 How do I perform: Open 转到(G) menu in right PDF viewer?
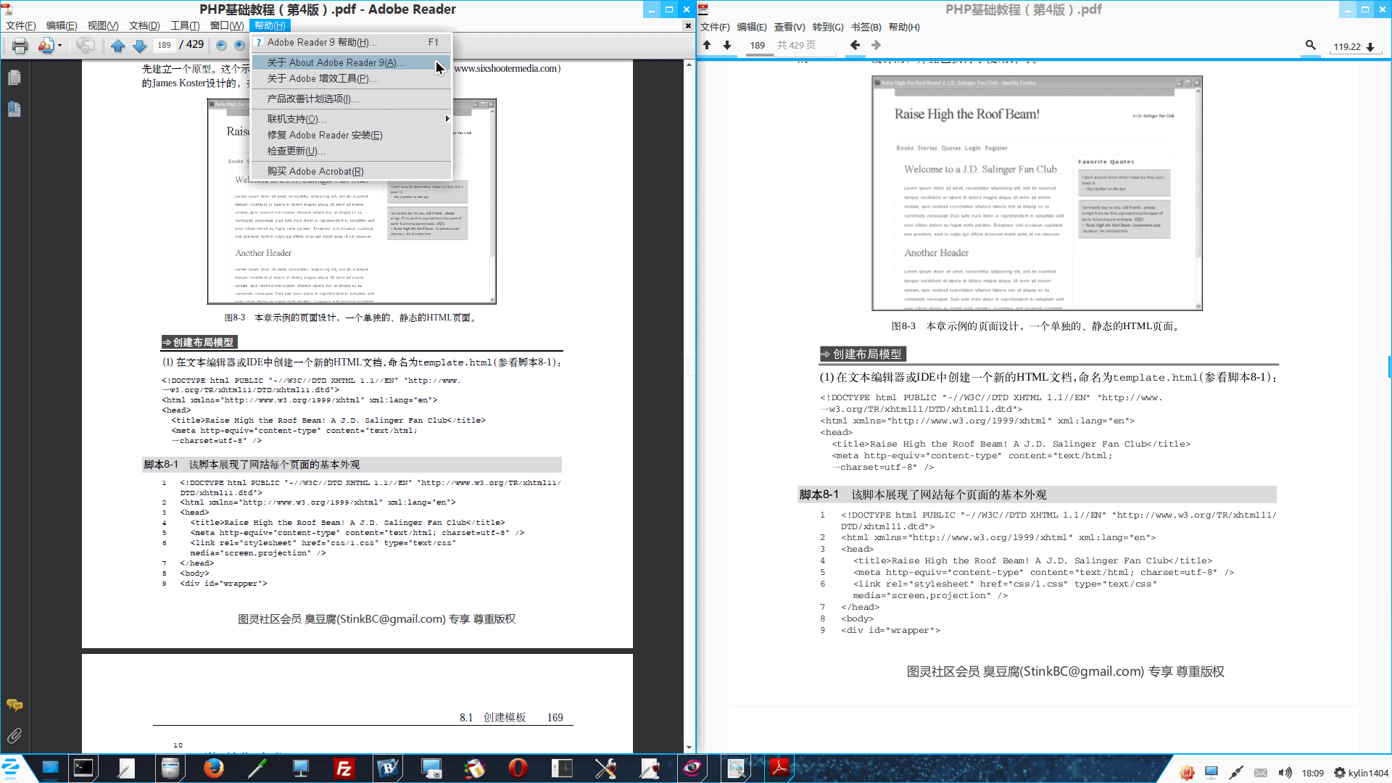[x=828, y=27]
